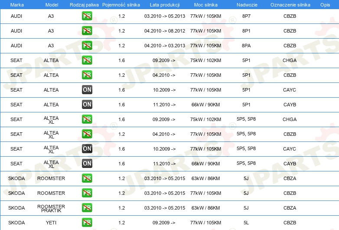The width and height of the screenshot is (339, 230).
Task: Click the 1.2 engine capacity in the Audi A3 8P1 row
Action: (x=121, y=31)
